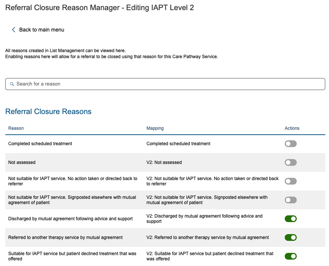
Task: Enable 'Signposted elsewhere' closure reason toggle
Action: (291, 200)
